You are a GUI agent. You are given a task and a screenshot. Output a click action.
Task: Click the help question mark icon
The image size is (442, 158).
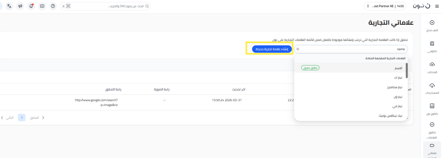coord(53,6)
